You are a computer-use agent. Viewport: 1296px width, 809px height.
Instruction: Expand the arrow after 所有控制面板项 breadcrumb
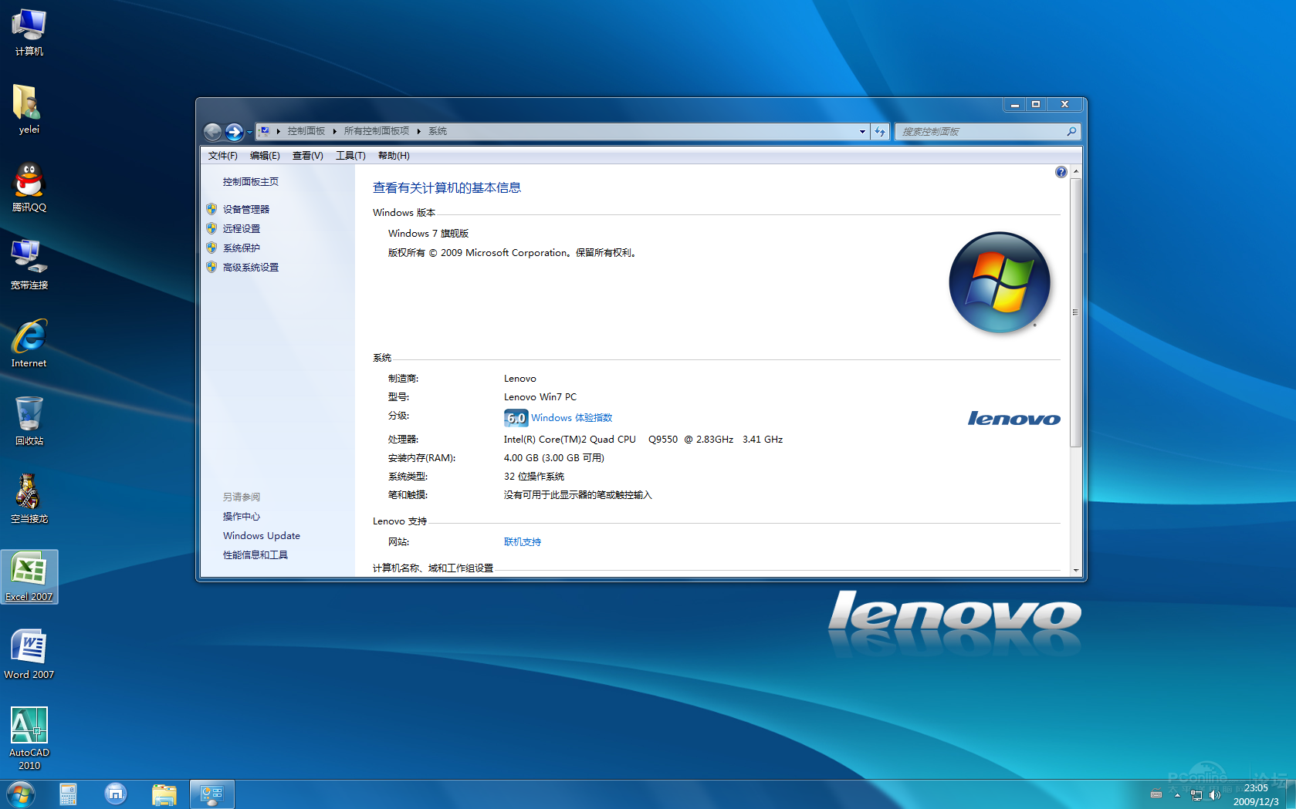[x=418, y=132]
